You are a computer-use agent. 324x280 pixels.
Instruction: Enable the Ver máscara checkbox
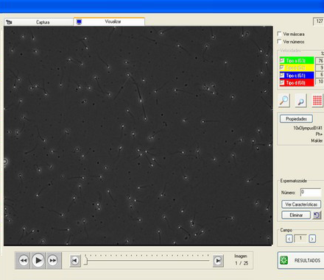[x=279, y=34]
